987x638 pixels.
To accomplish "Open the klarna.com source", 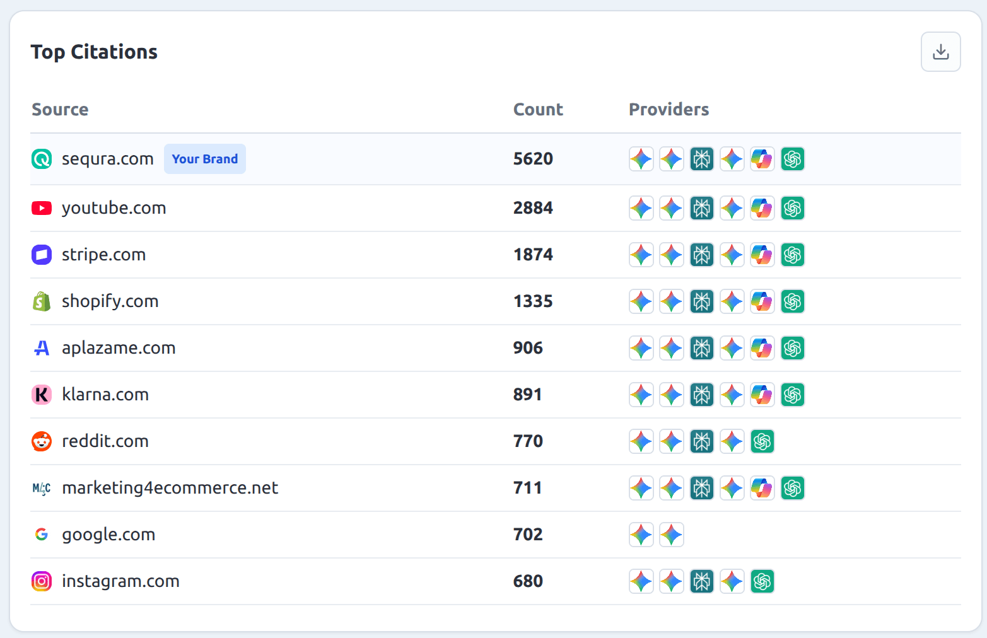I will coord(105,395).
